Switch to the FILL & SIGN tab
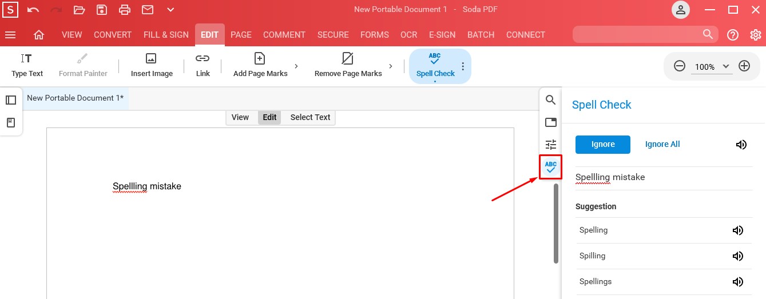The height and width of the screenshot is (299, 766). click(166, 35)
